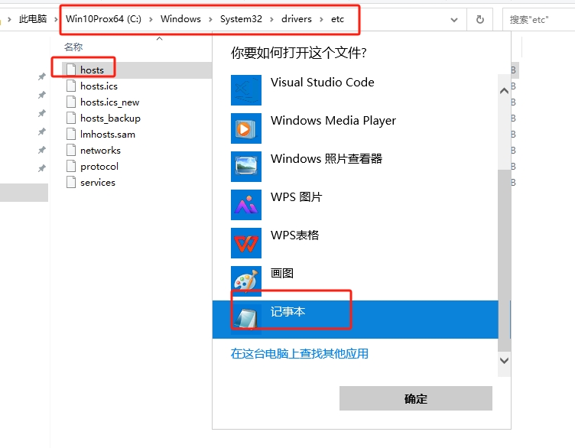Select the 画图 paint icon
This screenshot has width=575, height=448.
246,281
